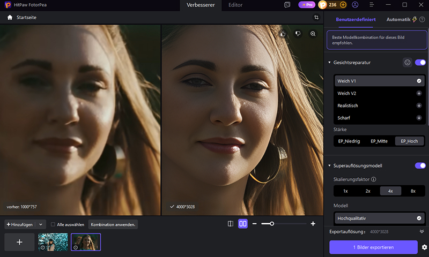Choose the Hochqualitativ model option
This screenshot has height=257, width=429.
point(380,218)
